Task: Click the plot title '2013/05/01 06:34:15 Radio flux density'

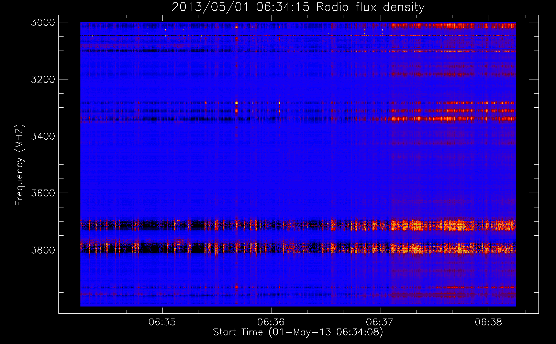Action: coord(298,7)
